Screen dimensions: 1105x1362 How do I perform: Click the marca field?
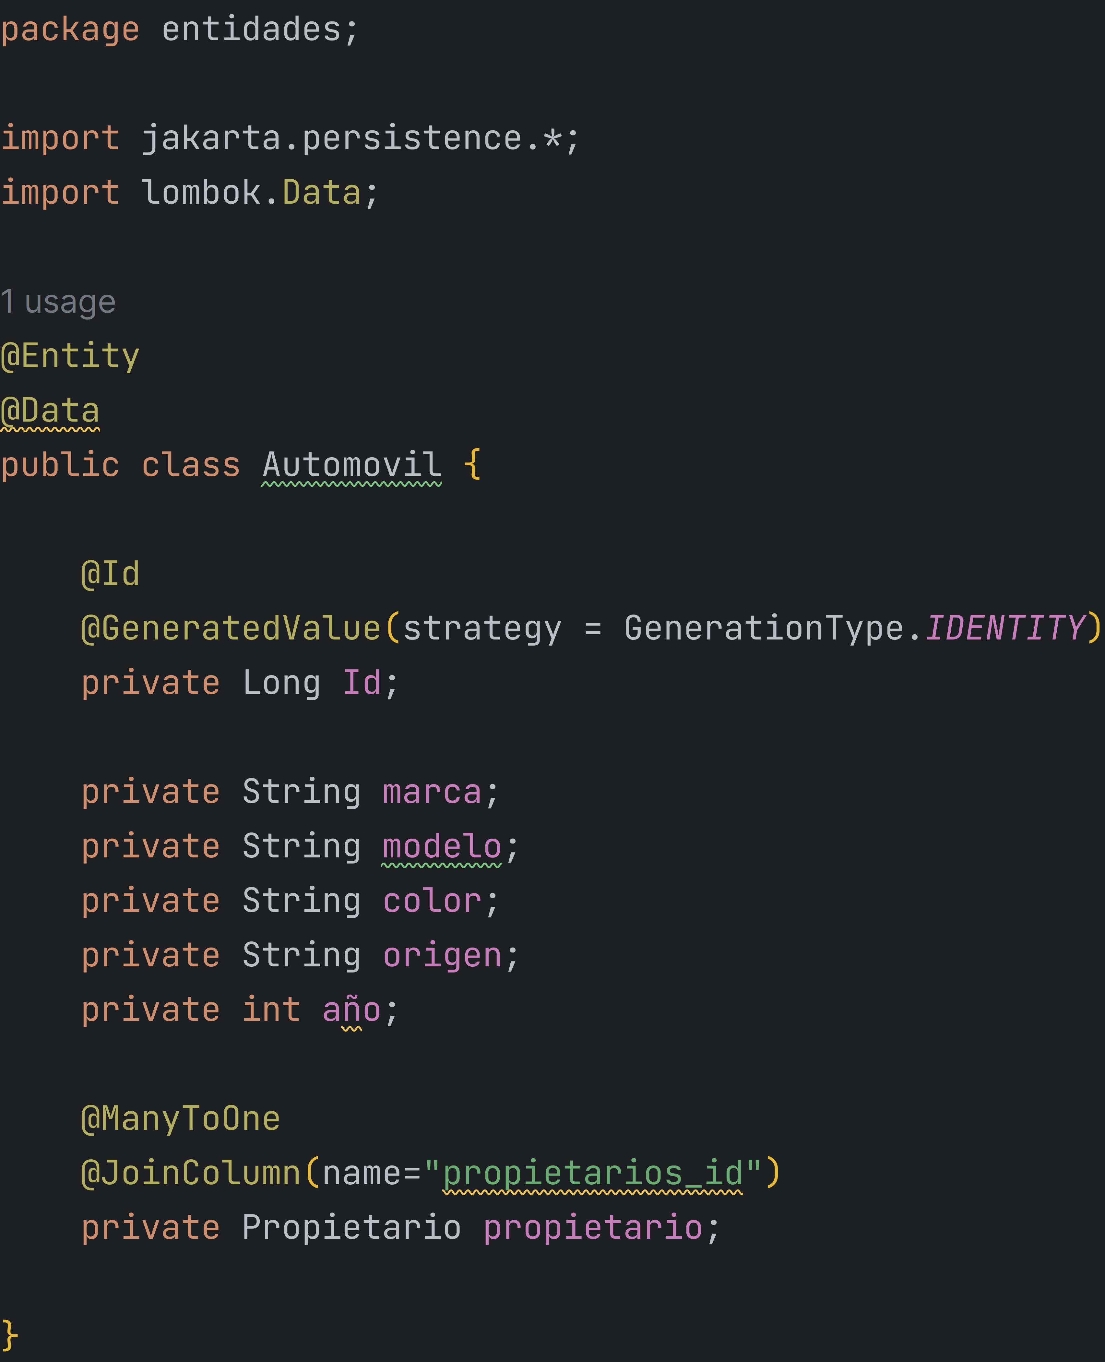432,792
